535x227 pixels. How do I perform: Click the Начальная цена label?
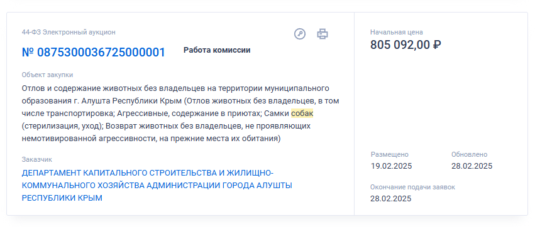[397, 33]
